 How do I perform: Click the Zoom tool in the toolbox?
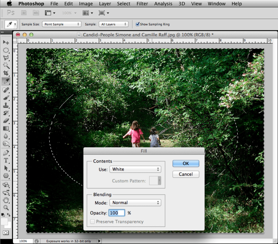(6, 207)
